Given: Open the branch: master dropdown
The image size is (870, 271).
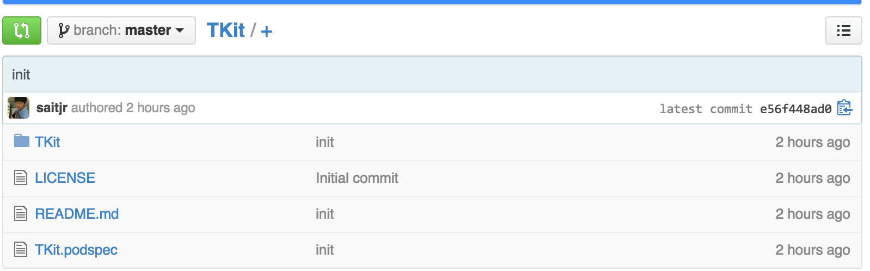Looking at the screenshot, I should [121, 30].
